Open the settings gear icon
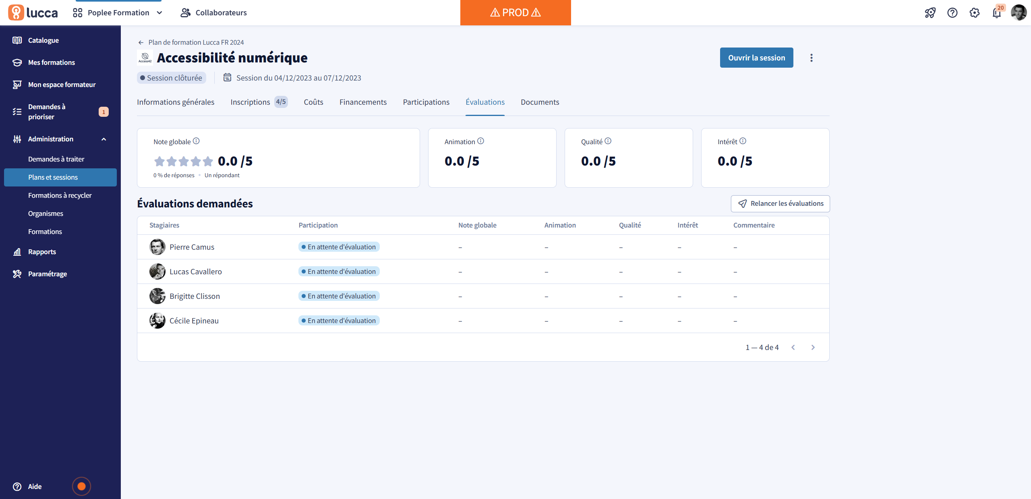 click(x=975, y=12)
